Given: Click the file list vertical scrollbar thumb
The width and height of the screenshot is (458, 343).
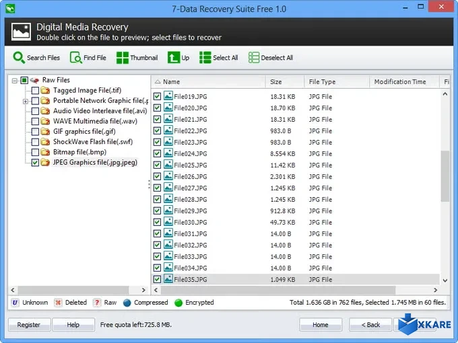Looking at the screenshot, I should click(445, 176).
